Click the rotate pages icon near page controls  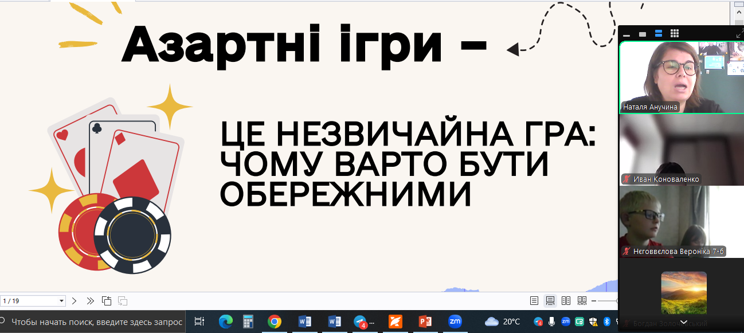pyautogui.click(x=107, y=301)
